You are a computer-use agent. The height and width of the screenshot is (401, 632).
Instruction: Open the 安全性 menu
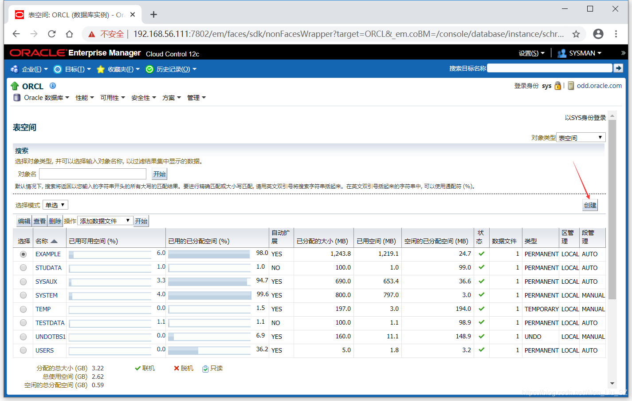[x=144, y=98]
